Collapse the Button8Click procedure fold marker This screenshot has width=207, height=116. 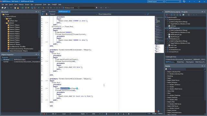click(x=49, y=50)
